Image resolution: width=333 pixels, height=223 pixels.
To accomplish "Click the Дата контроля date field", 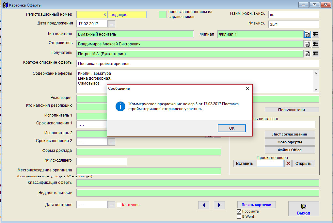I will pyautogui.click(x=92, y=205).
